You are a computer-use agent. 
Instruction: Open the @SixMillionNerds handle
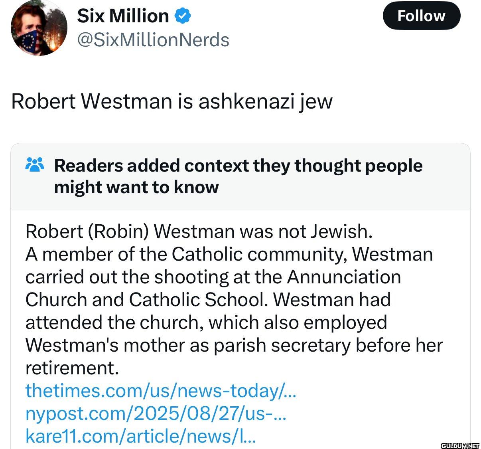pos(153,40)
